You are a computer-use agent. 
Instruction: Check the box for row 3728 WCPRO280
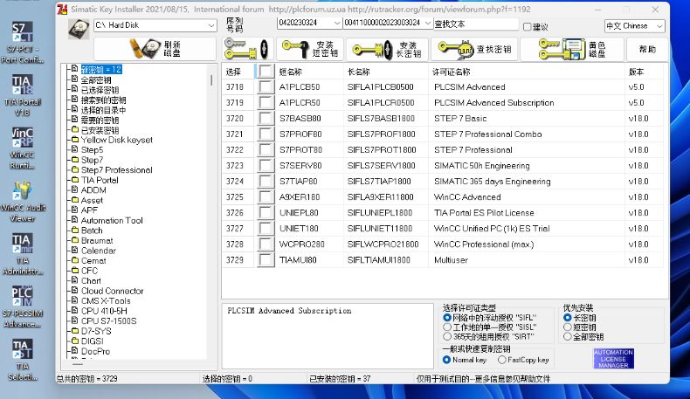(x=266, y=244)
